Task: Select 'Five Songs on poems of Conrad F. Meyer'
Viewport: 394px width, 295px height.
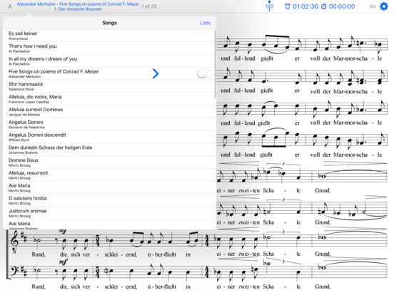Action: 109,73
